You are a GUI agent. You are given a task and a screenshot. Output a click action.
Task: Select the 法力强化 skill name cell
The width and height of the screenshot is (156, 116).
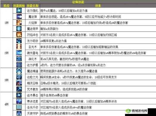(33, 11)
